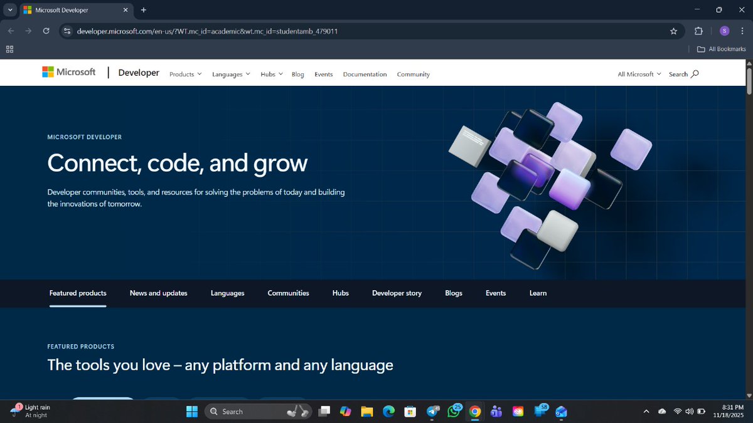Screen dimensions: 753x423
Task: Open the Documentation link
Action: [365, 74]
